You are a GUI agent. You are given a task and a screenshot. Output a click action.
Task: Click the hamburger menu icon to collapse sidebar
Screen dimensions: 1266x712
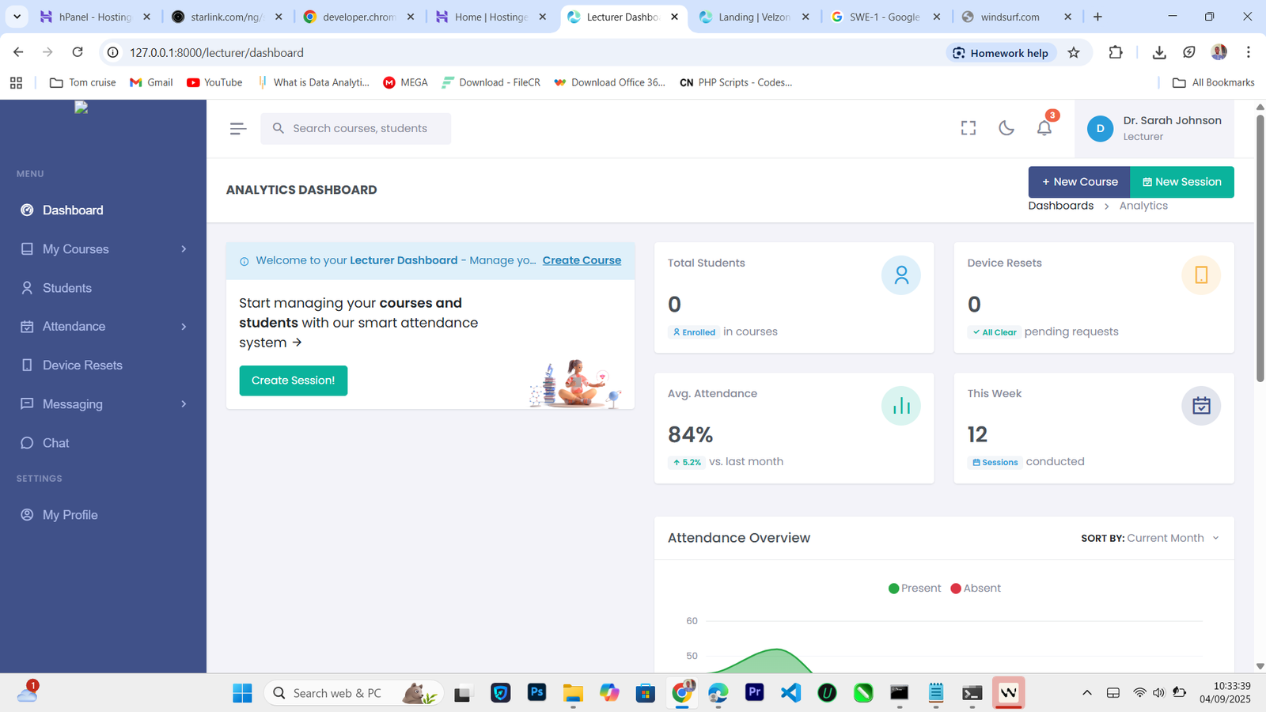(237, 128)
